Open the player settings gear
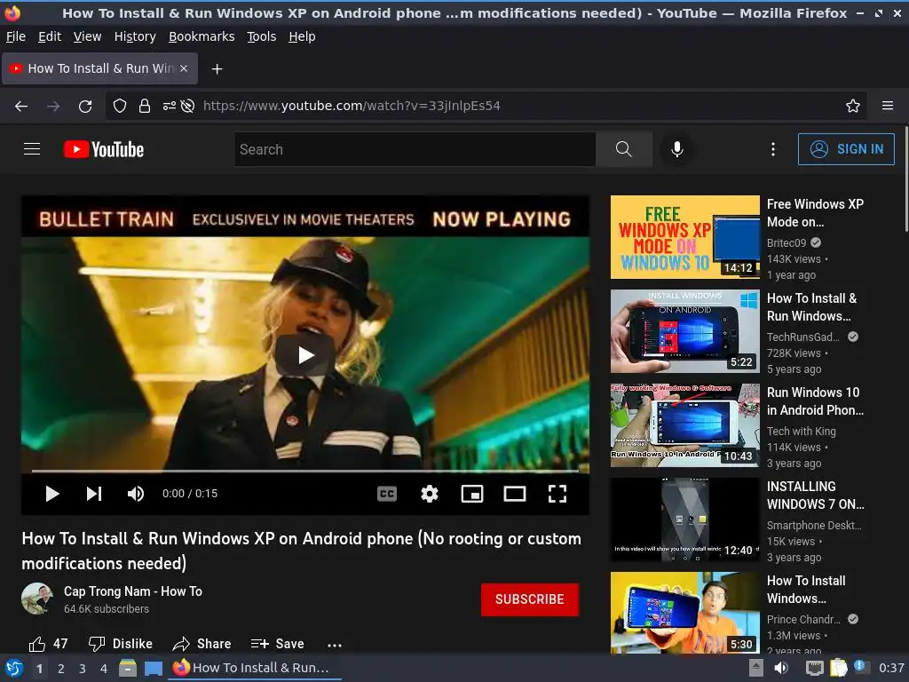 (430, 494)
